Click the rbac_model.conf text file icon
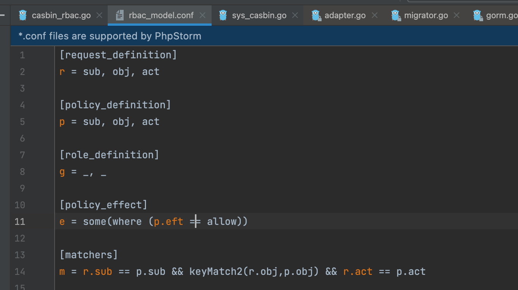 pyautogui.click(x=120, y=16)
